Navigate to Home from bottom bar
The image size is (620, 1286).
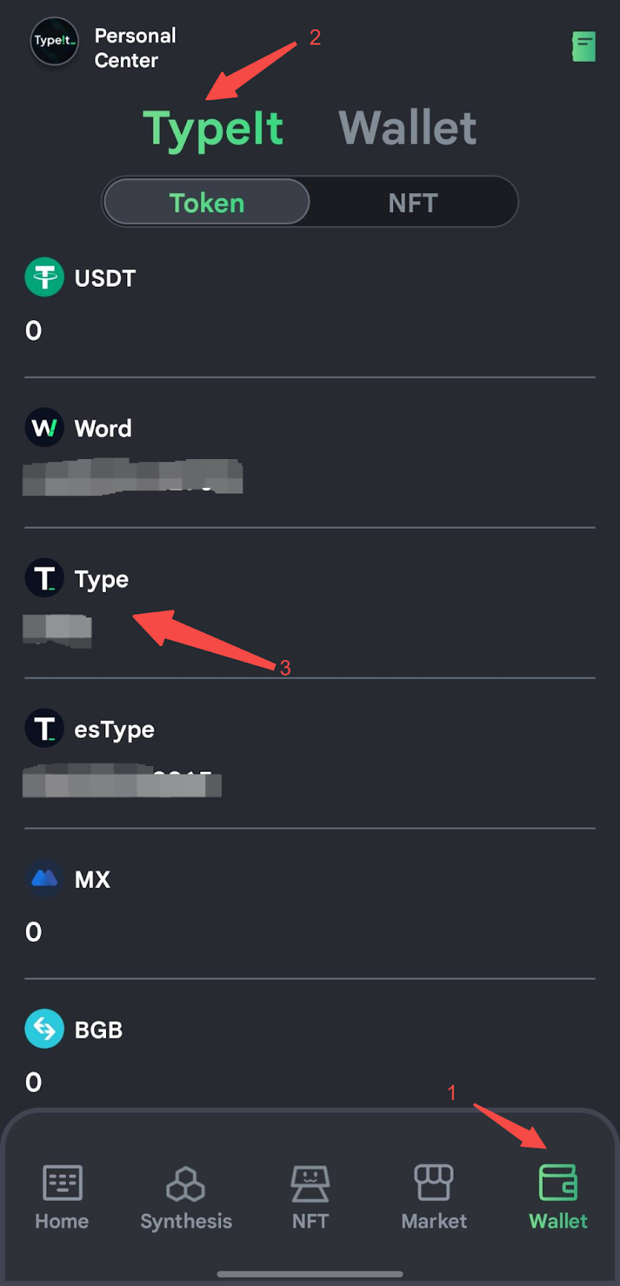[x=62, y=1196]
